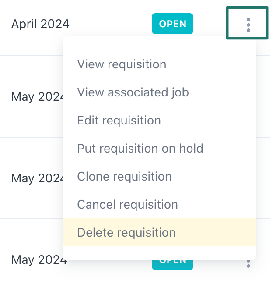Duplicate this requisition using the Clone entry

tap(124, 177)
